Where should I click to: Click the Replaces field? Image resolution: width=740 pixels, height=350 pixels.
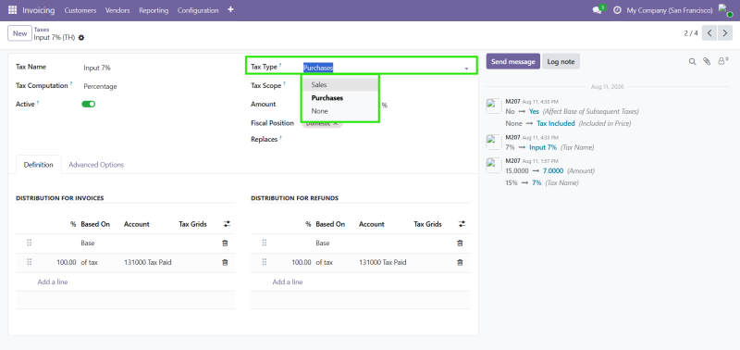coord(386,139)
